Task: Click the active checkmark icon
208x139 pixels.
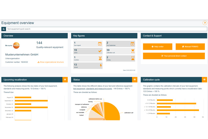Action: coord(100,51)
